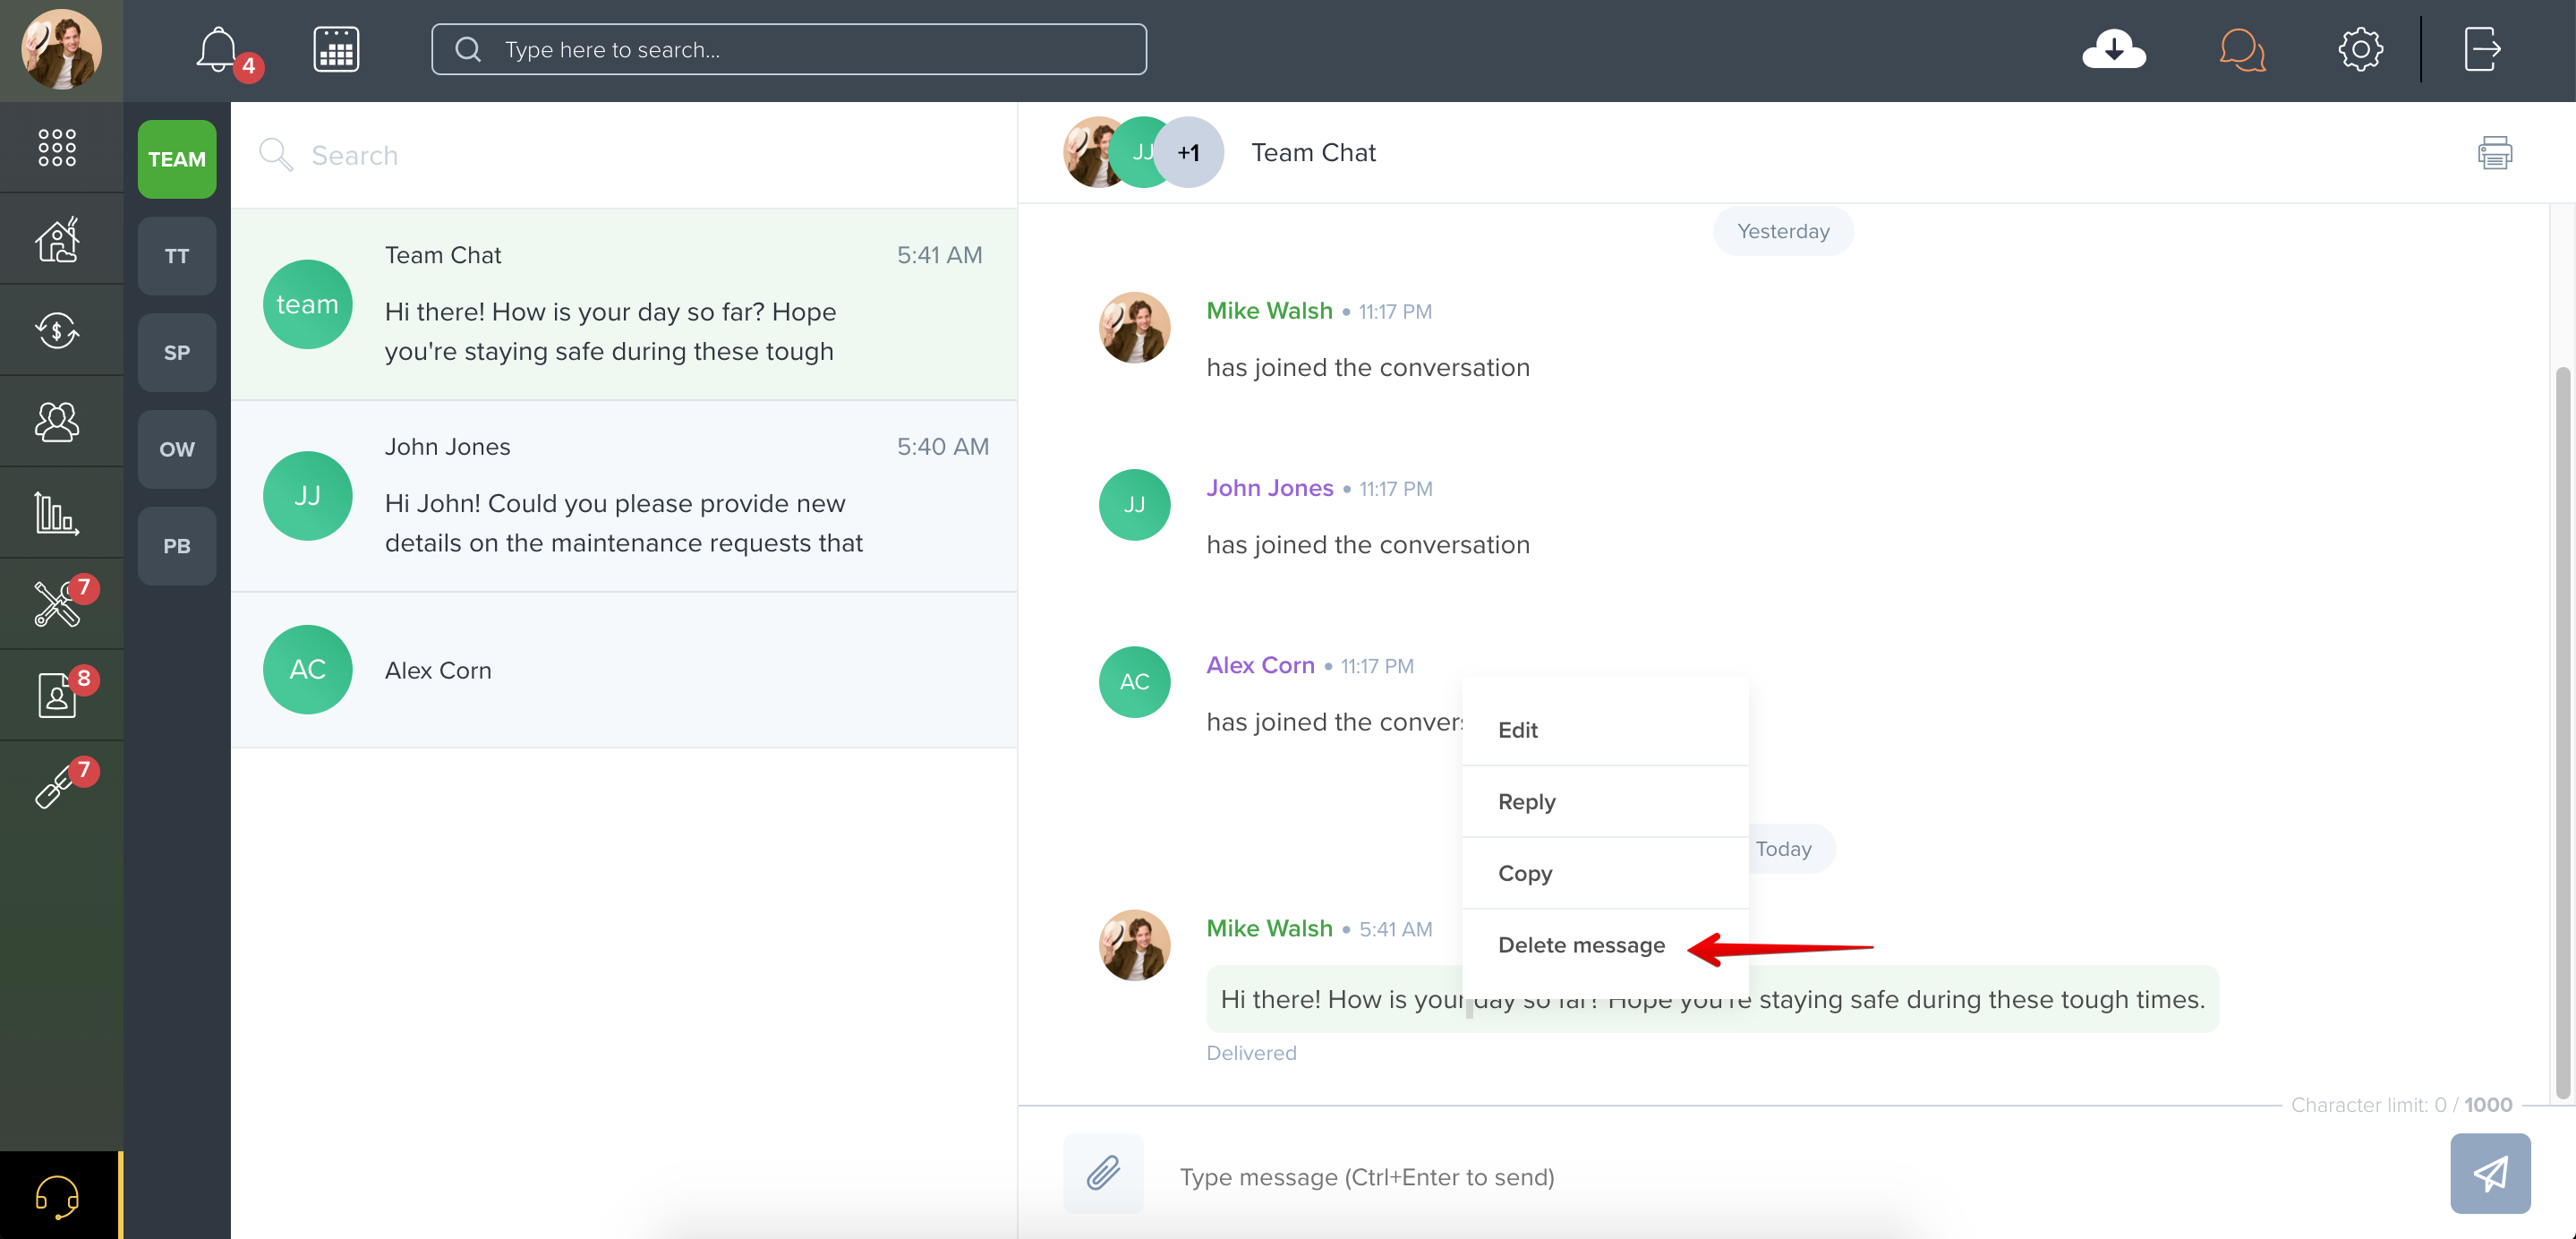2576x1239 pixels.
Task: Open the Team Chat conversation in list
Action: click(x=624, y=304)
